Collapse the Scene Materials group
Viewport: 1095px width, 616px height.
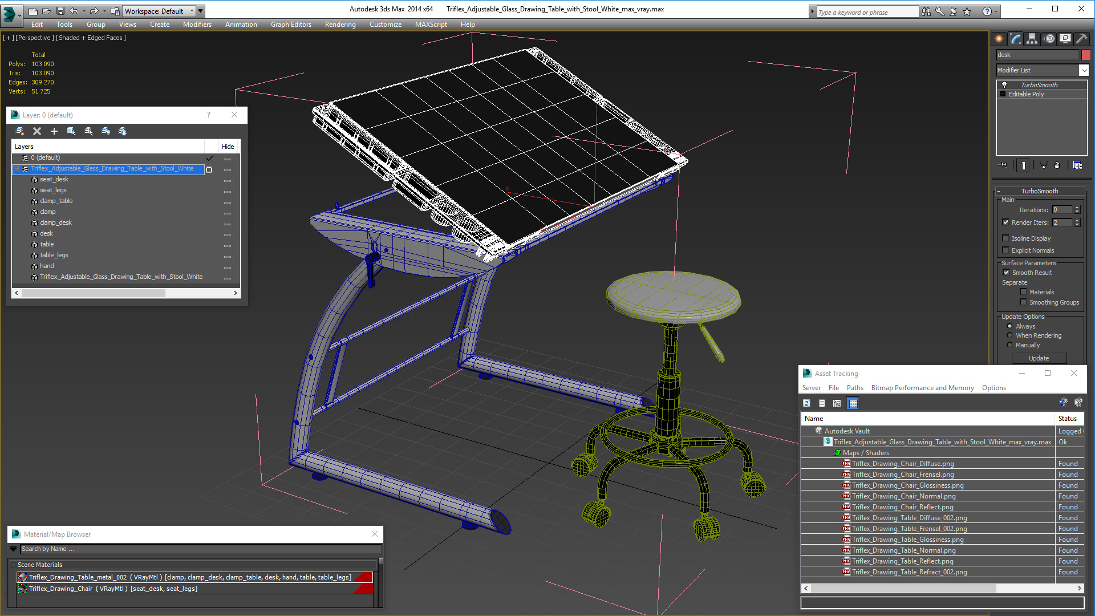pyautogui.click(x=14, y=565)
